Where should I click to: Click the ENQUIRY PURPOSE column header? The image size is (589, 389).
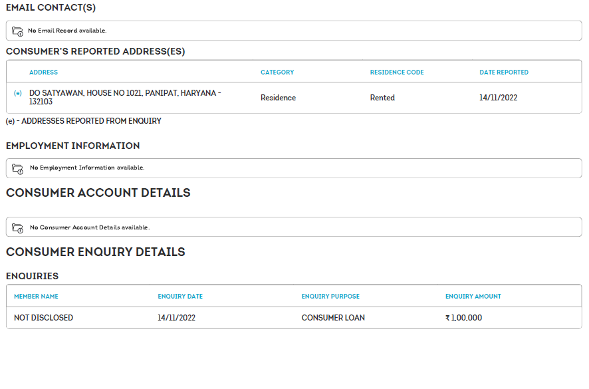click(330, 297)
